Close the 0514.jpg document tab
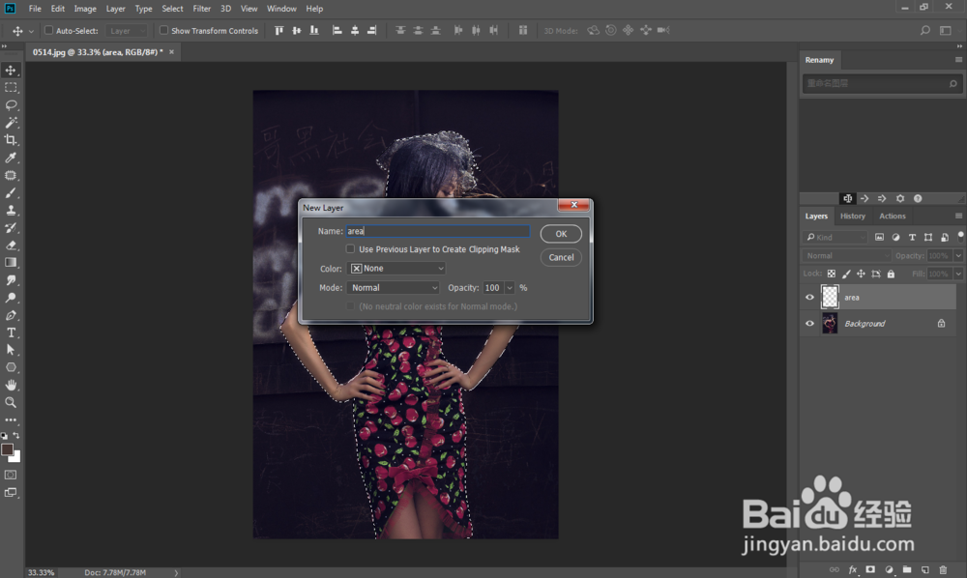967x578 pixels. coord(171,52)
